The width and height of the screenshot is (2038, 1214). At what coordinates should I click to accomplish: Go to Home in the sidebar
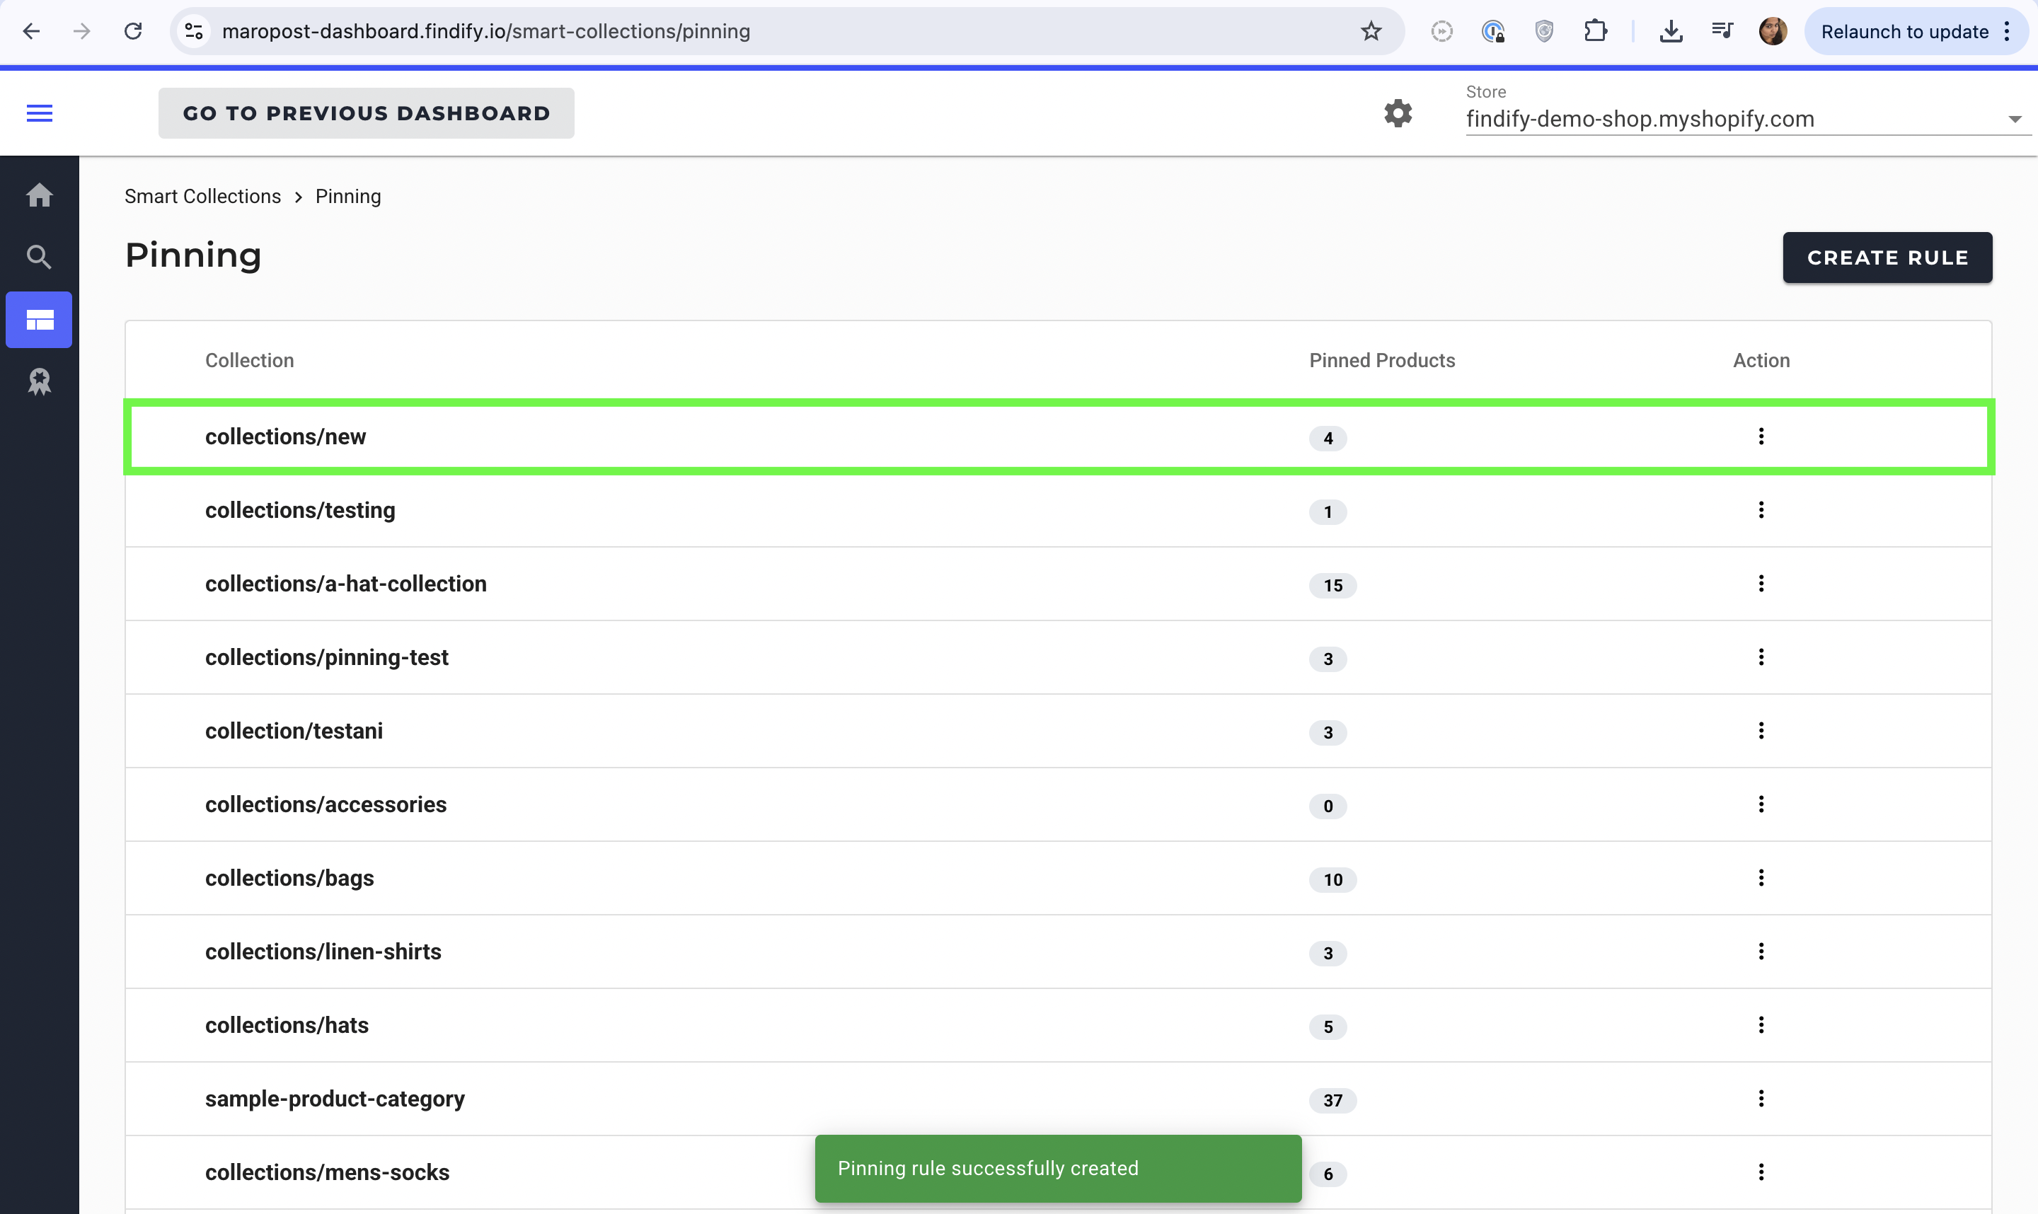(x=39, y=195)
